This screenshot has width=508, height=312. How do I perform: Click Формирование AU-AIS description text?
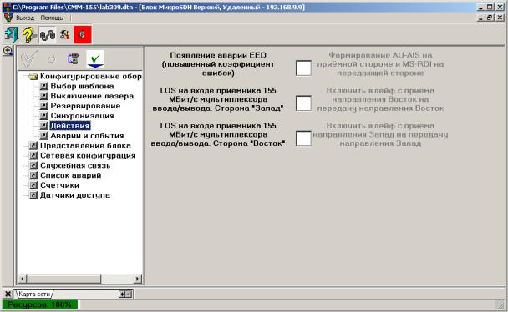[380, 64]
